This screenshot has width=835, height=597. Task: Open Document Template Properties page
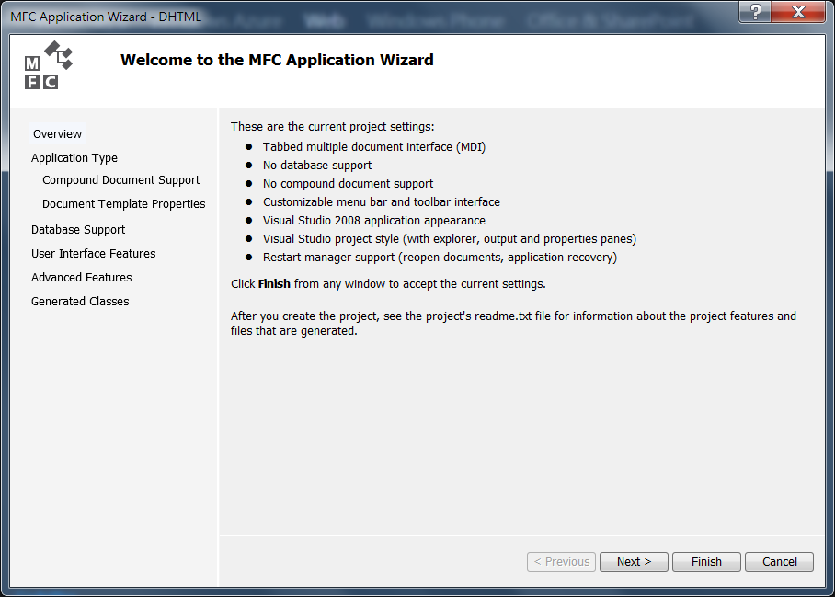pos(123,204)
